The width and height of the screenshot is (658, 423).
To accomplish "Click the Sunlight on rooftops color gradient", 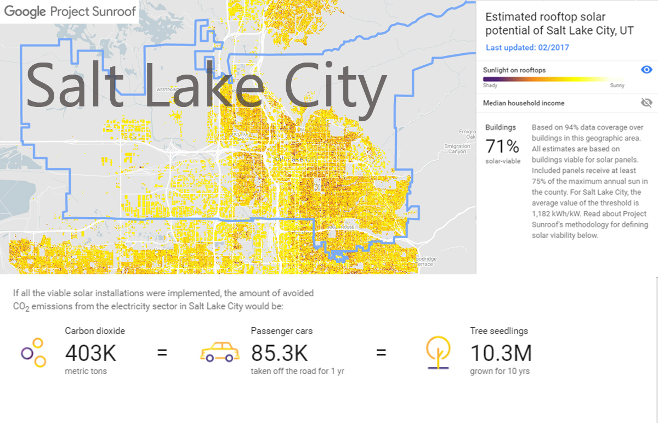I will coord(554,79).
